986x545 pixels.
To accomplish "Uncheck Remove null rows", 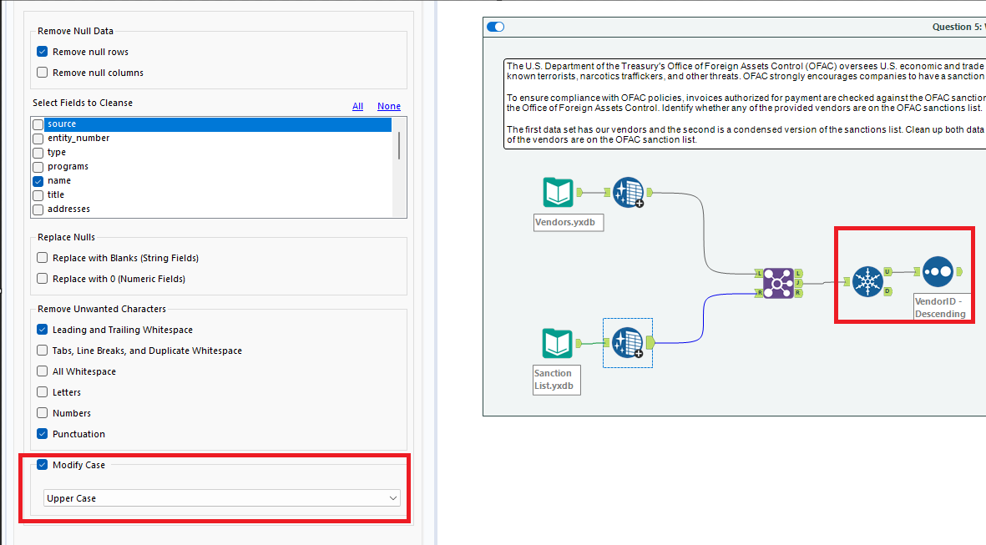I will (x=42, y=51).
